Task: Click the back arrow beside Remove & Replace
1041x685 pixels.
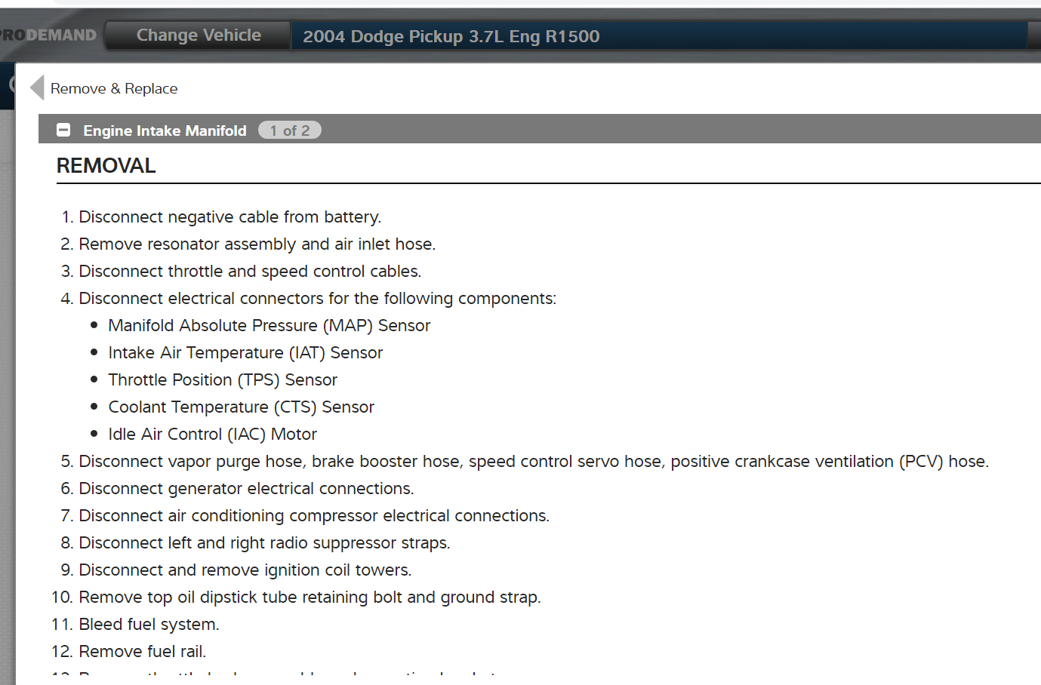Action: pos(36,88)
